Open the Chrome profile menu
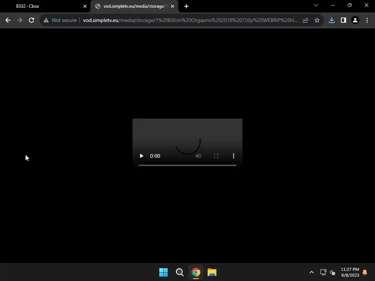 click(355, 20)
